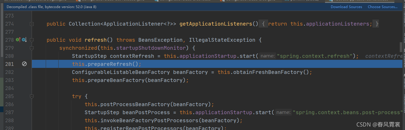This screenshot has height=130, width=405.
Task: Open the Choose Sources... link
Action: coord(383,7)
